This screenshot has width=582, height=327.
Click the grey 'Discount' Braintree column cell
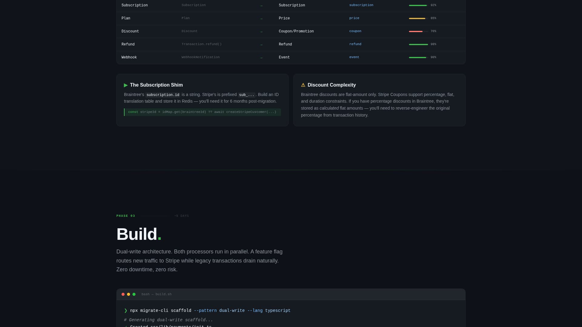point(189,31)
